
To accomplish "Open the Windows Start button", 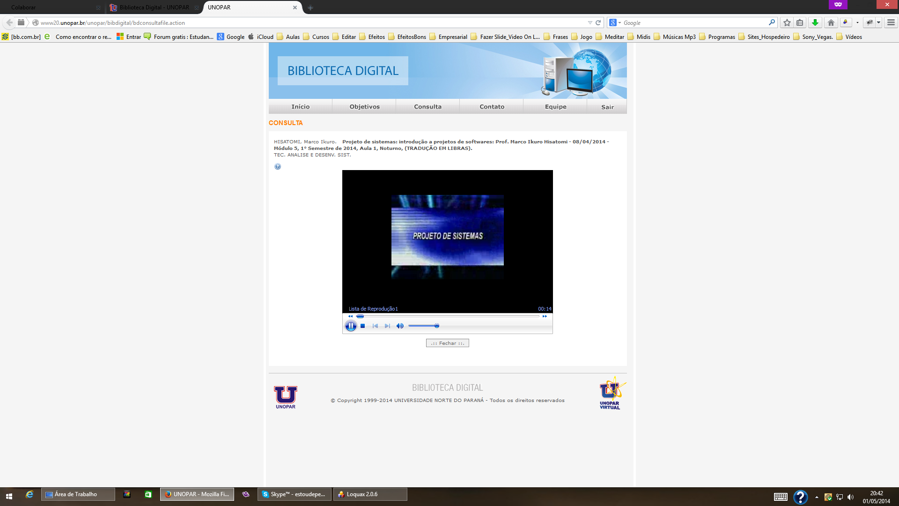I will [x=9, y=496].
